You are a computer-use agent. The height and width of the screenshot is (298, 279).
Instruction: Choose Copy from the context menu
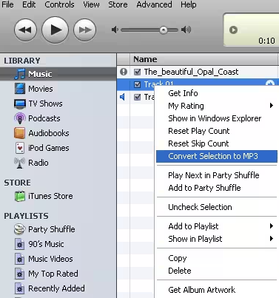pos(217,258)
